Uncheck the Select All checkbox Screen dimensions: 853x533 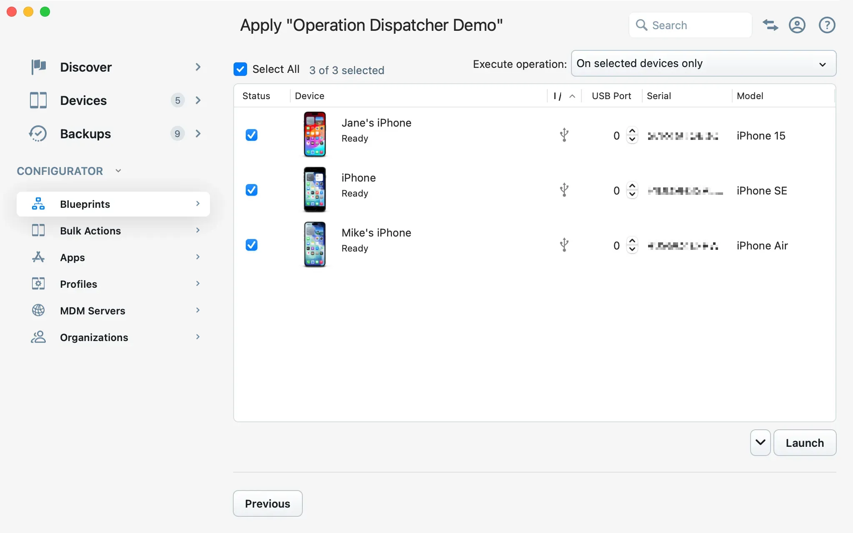(240, 69)
